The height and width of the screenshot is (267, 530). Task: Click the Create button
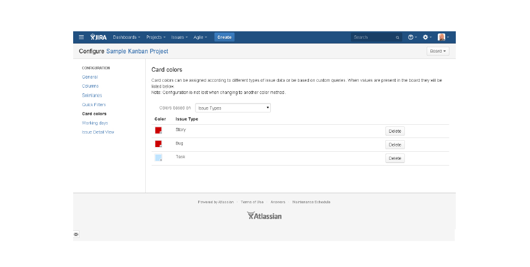(224, 37)
